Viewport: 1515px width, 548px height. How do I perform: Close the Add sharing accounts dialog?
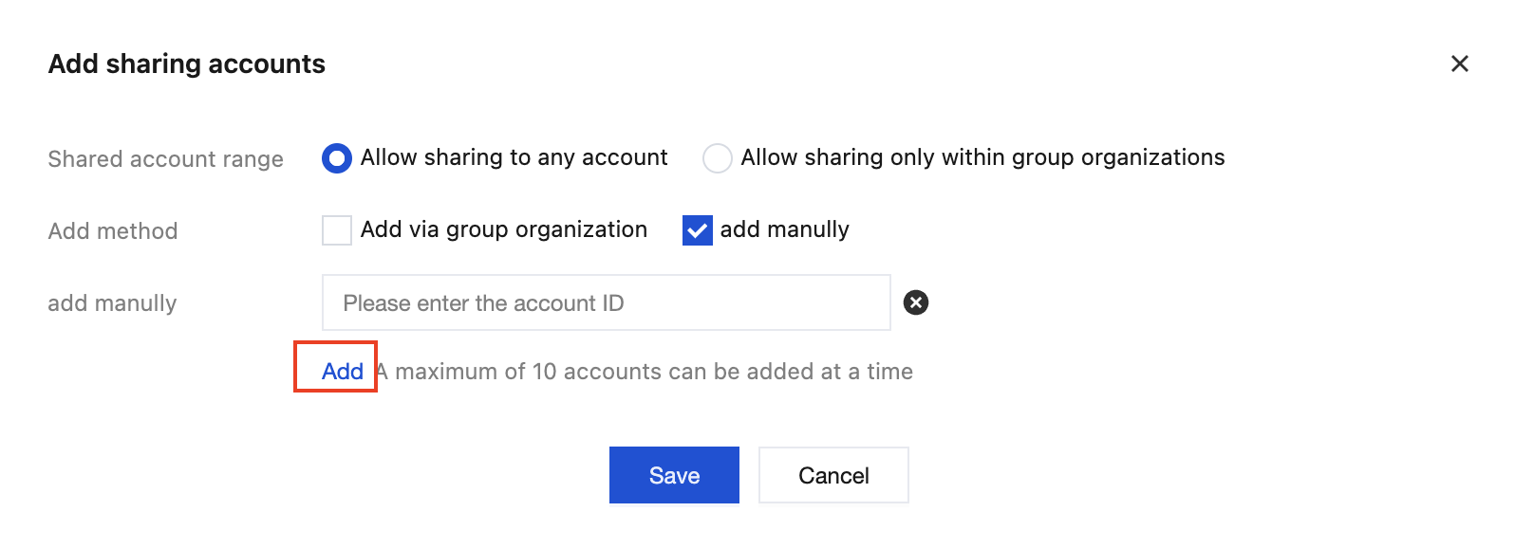1459,64
